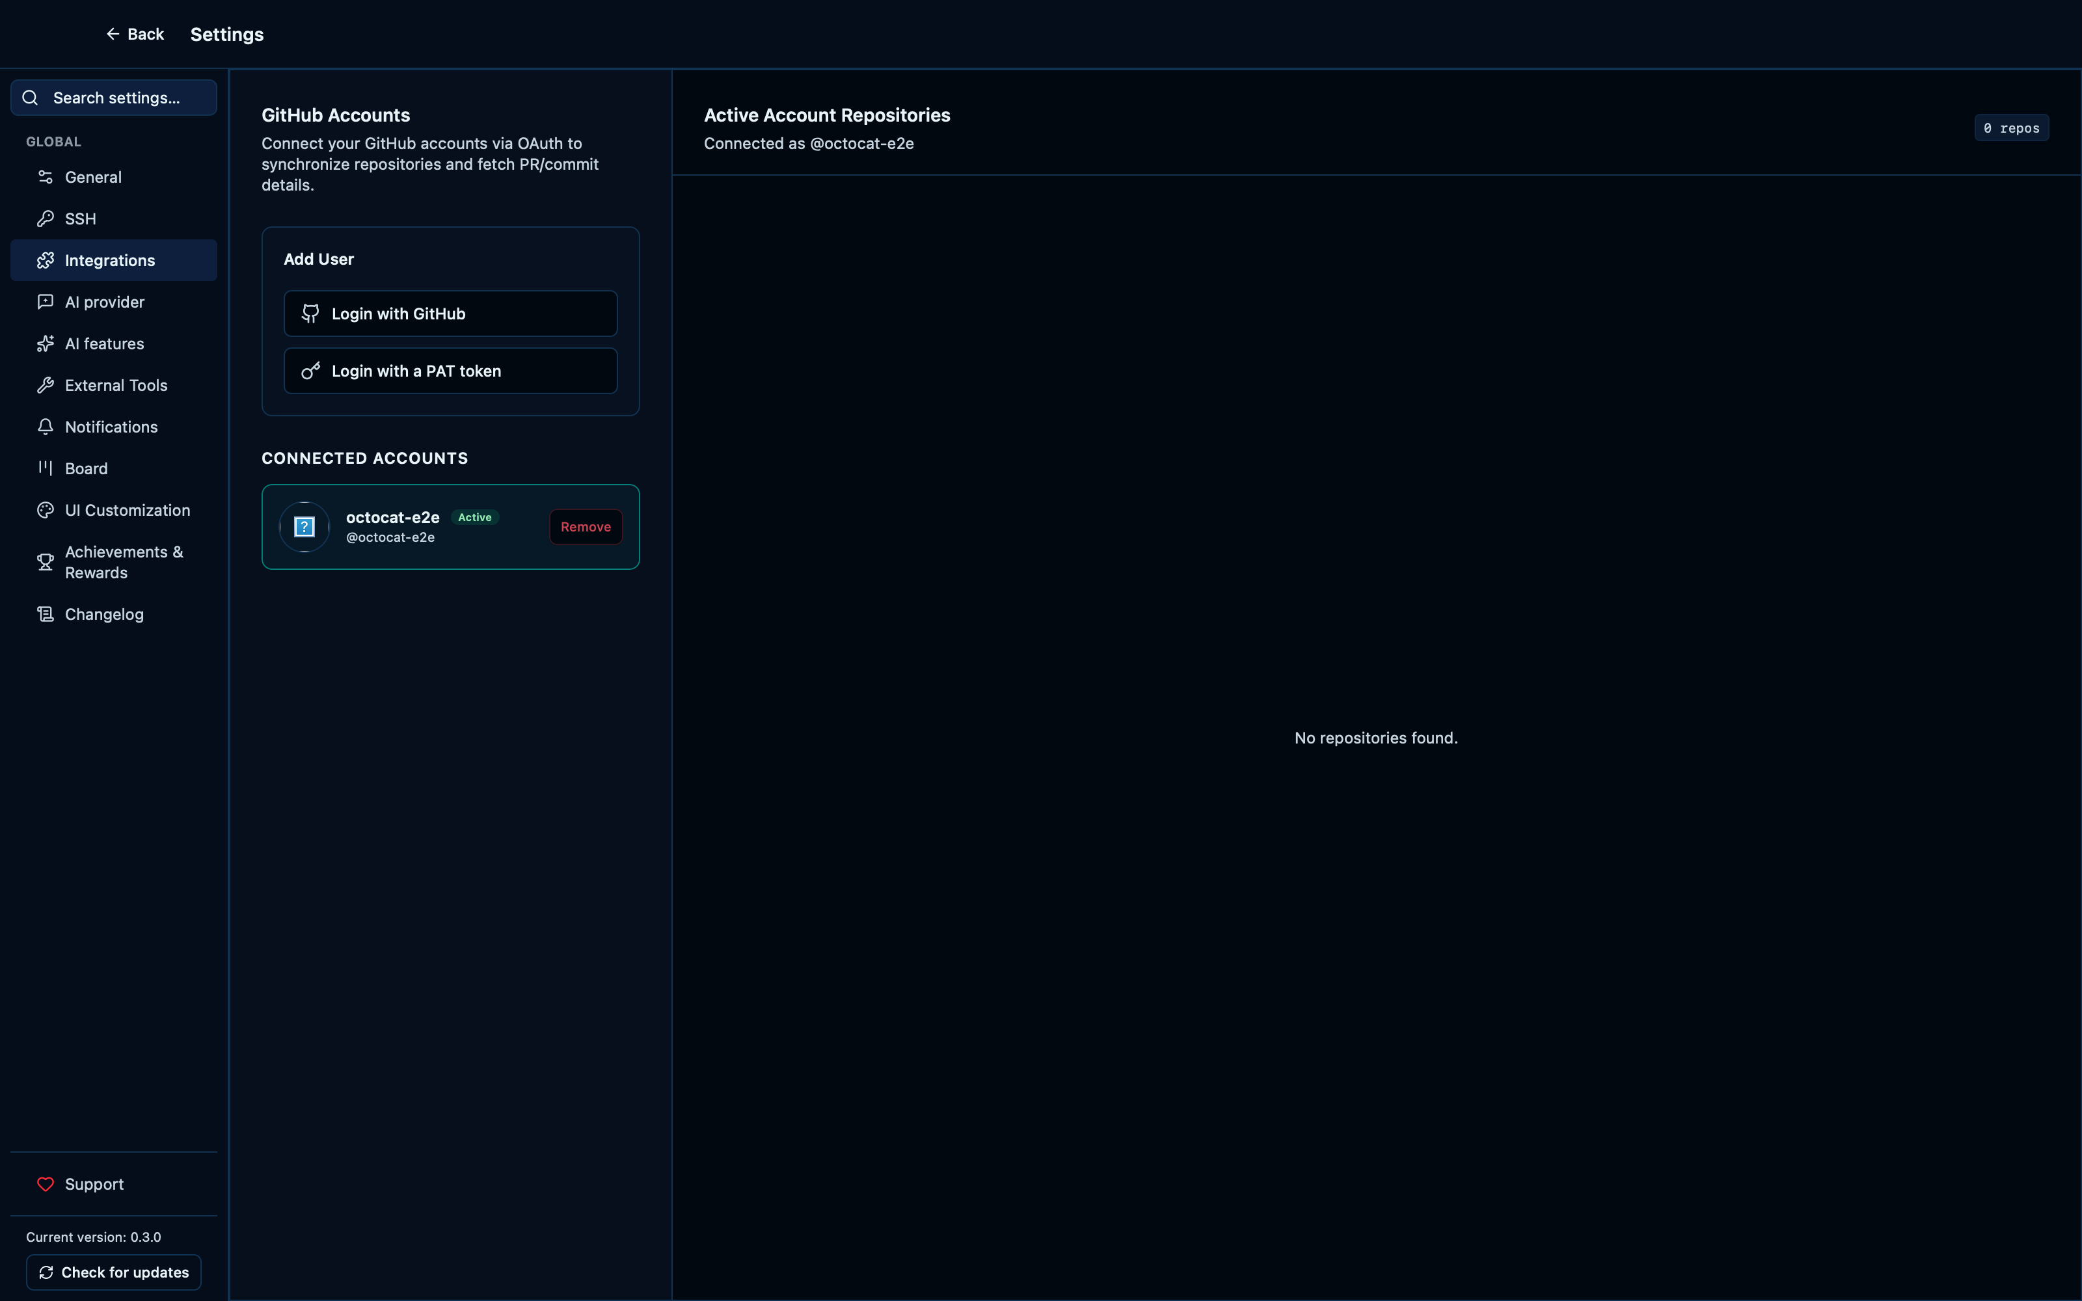Click the Settings page title
Screen dimensions: 2082x1301
[227, 34]
